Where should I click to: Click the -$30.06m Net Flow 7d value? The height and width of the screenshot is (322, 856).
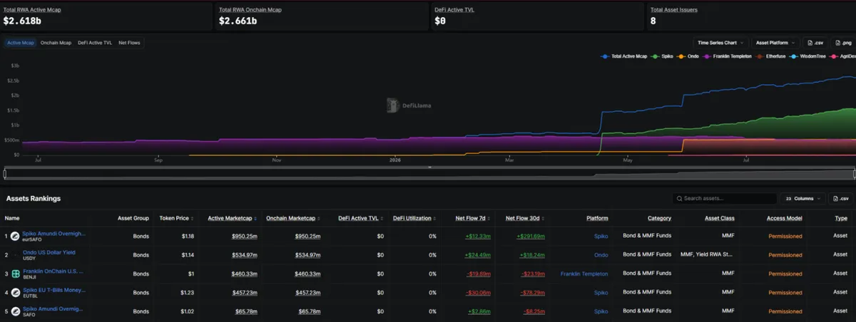coord(477,293)
